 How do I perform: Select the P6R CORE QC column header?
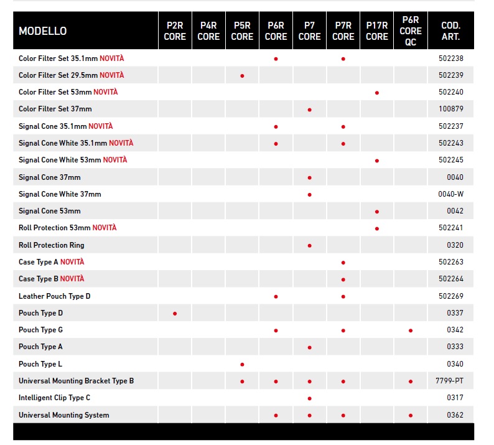tap(411, 31)
